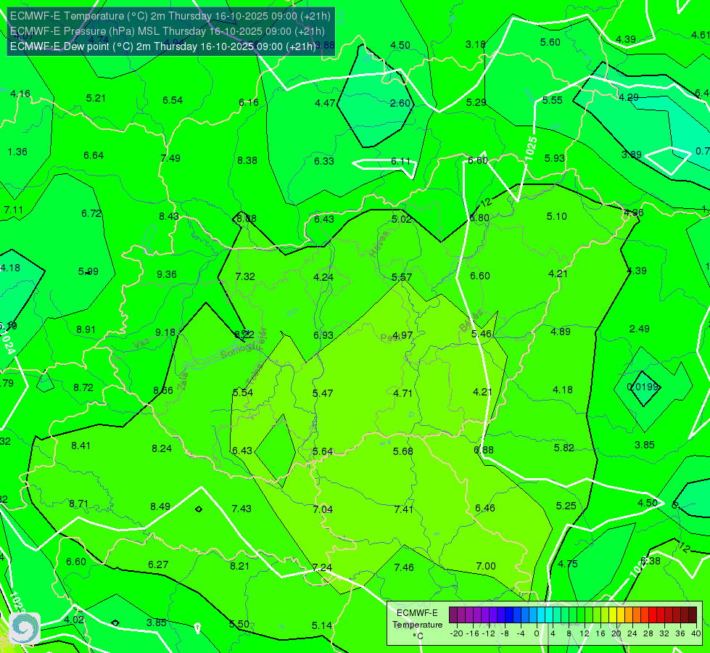Click the 1025 isobar label
The width and height of the screenshot is (710, 653).
pos(531,148)
